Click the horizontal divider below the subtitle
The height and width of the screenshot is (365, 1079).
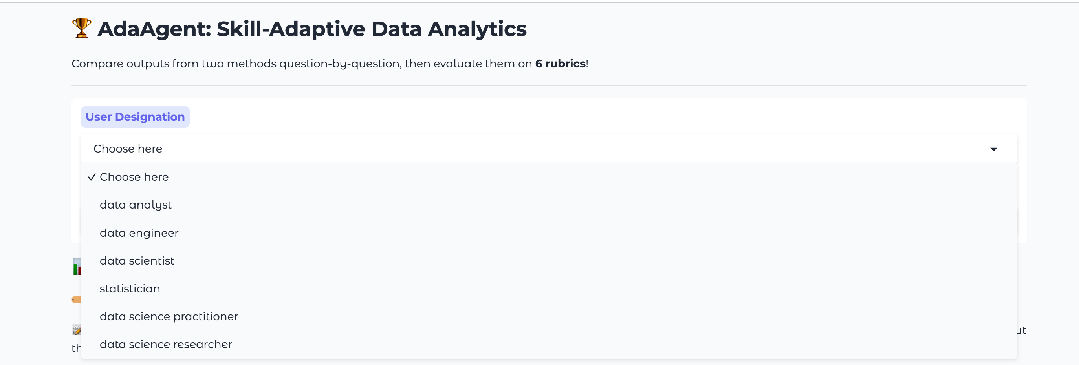click(x=549, y=86)
